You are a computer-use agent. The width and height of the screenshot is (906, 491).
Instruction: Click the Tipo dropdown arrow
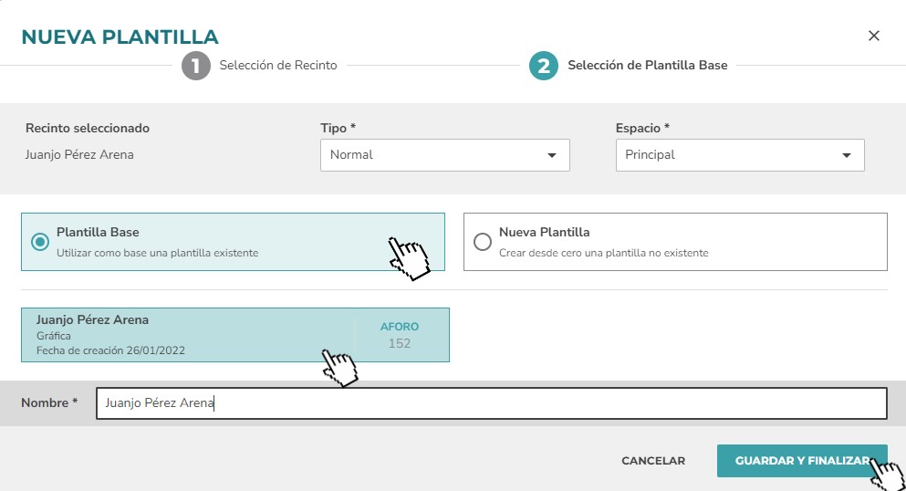pyautogui.click(x=552, y=155)
